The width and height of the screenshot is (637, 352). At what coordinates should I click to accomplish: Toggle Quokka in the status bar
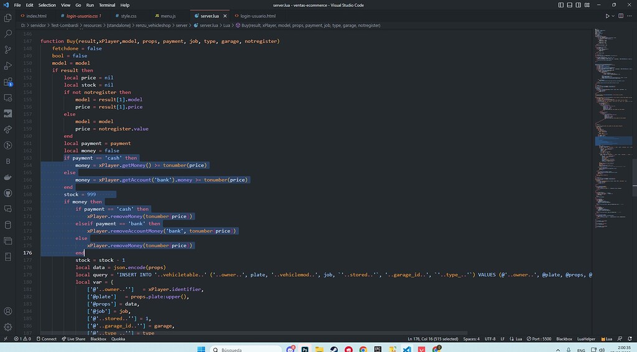click(118, 339)
